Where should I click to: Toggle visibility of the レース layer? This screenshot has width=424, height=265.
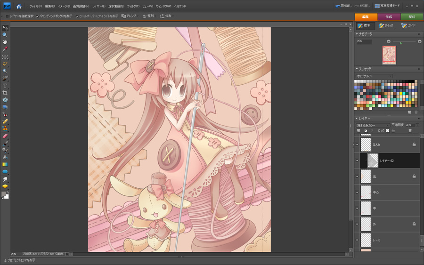click(357, 240)
